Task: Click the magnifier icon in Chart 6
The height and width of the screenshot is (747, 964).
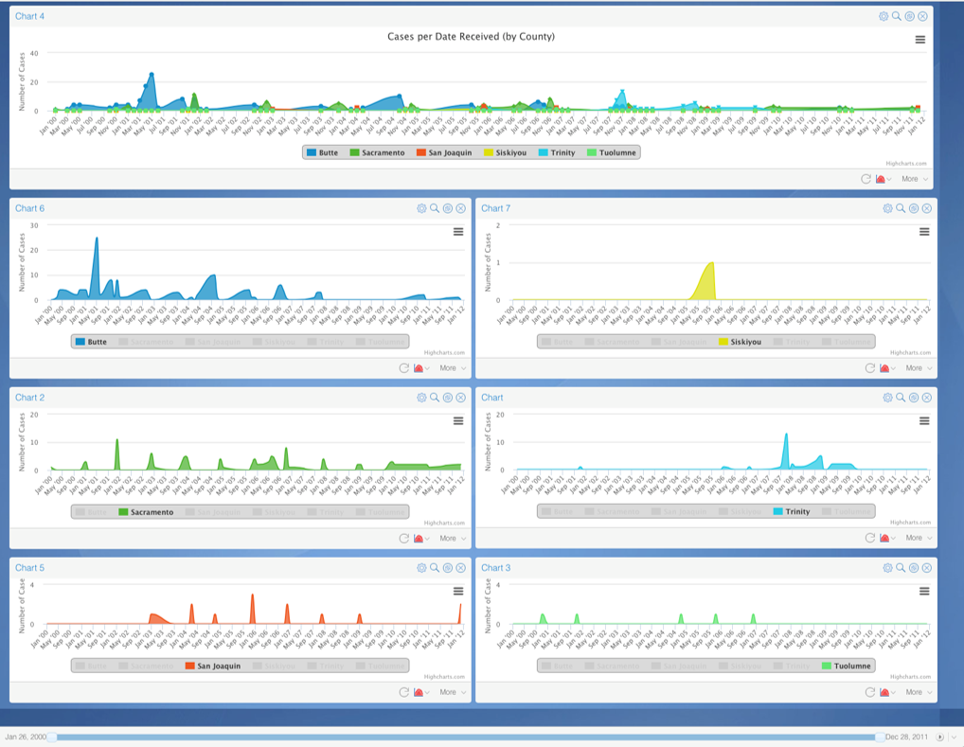Action: click(435, 208)
